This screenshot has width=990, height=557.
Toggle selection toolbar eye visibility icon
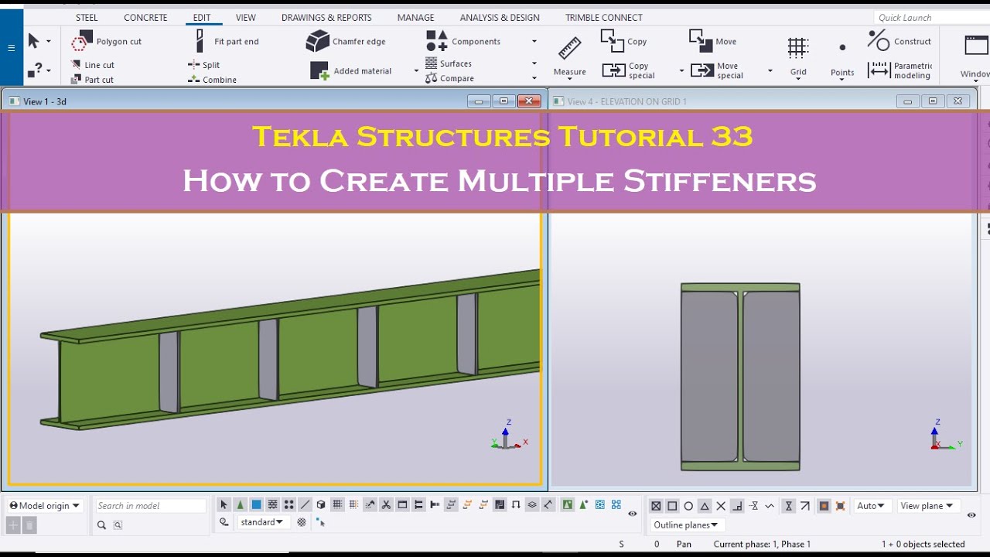click(x=633, y=514)
